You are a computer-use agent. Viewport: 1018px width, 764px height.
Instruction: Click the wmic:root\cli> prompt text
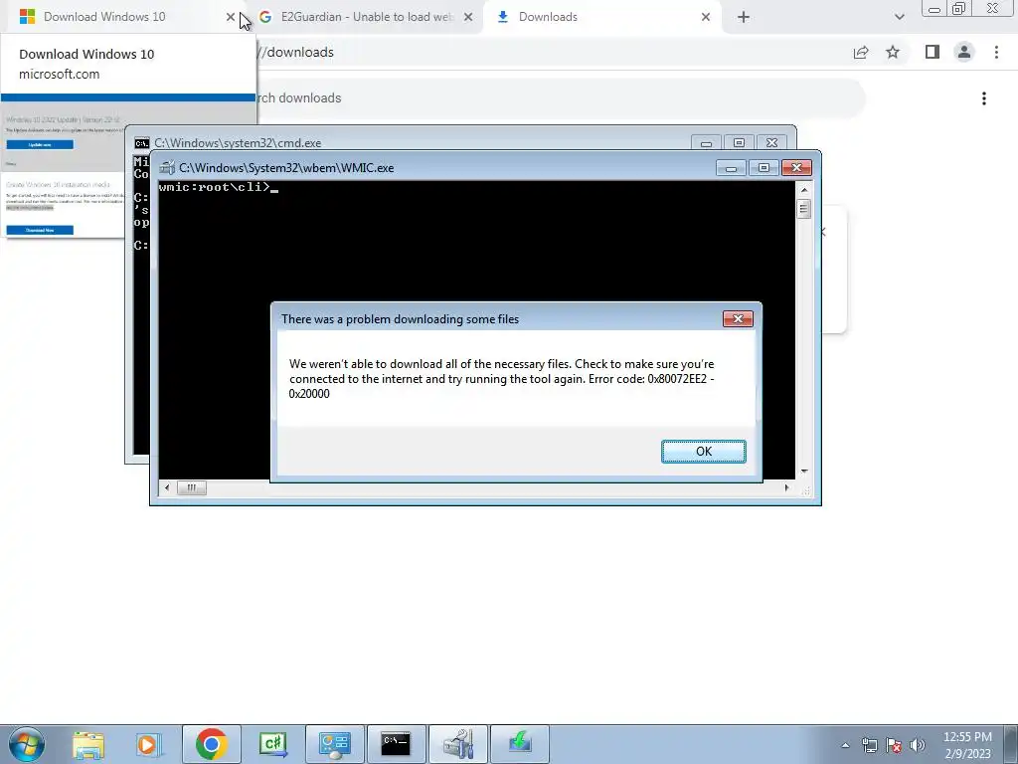pyautogui.click(x=215, y=187)
